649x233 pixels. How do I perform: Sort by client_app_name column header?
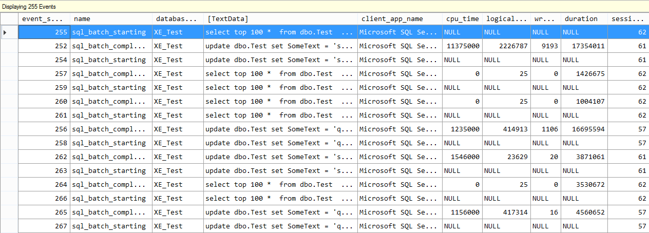[399, 18]
